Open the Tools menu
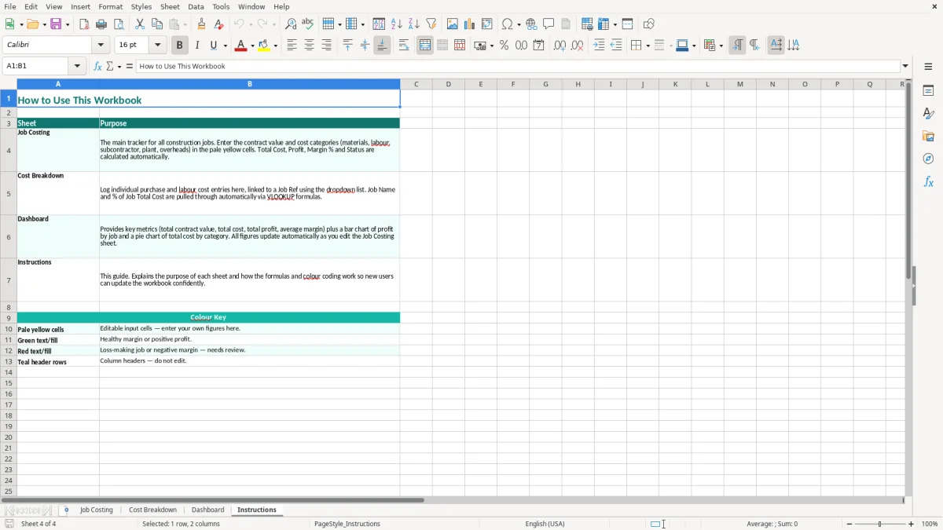This screenshot has height=530, width=943. pyautogui.click(x=221, y=6)
